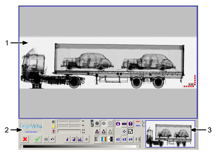Set zoom to x1
The width and height of the screenshot is (215, 152).
tap(118, 139)
